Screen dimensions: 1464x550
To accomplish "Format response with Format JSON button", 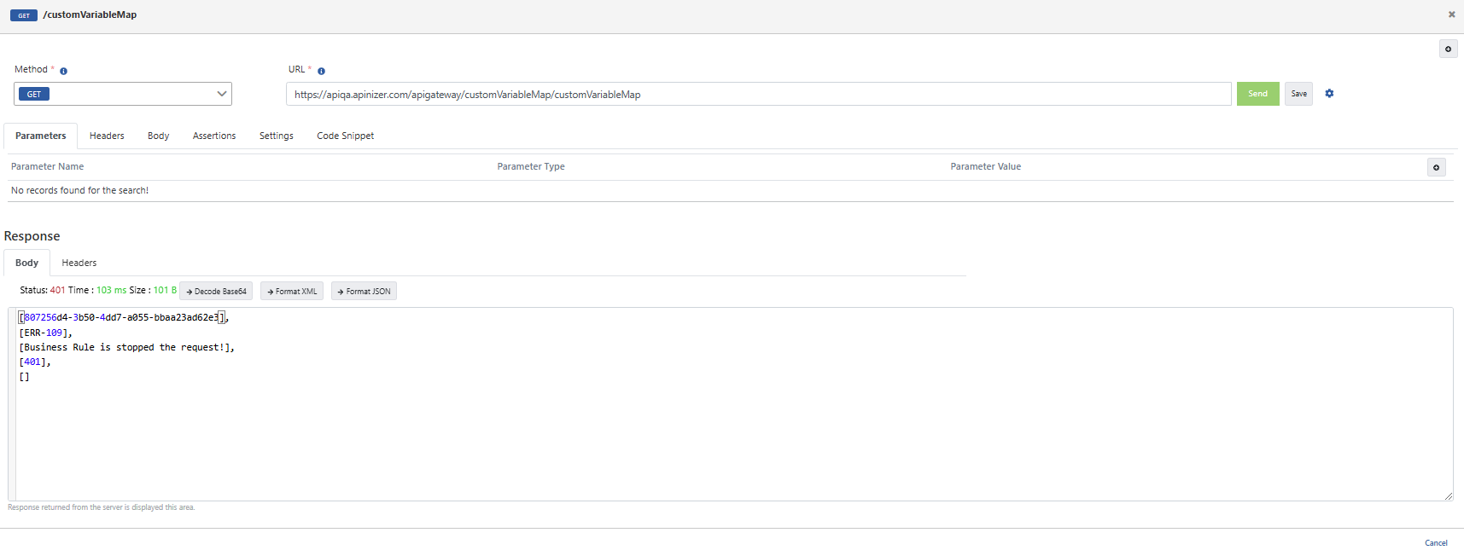I will click(364, 292).
